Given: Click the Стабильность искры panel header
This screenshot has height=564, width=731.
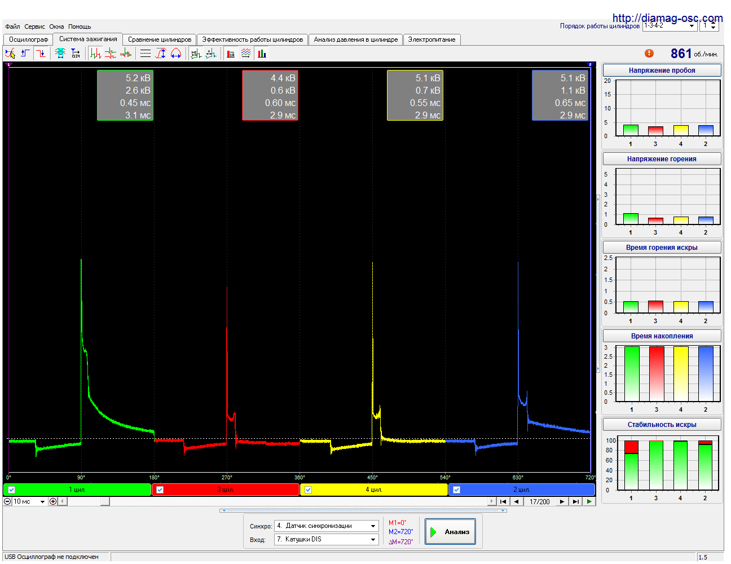Looking at the screenshot, I should pos(662,425).
